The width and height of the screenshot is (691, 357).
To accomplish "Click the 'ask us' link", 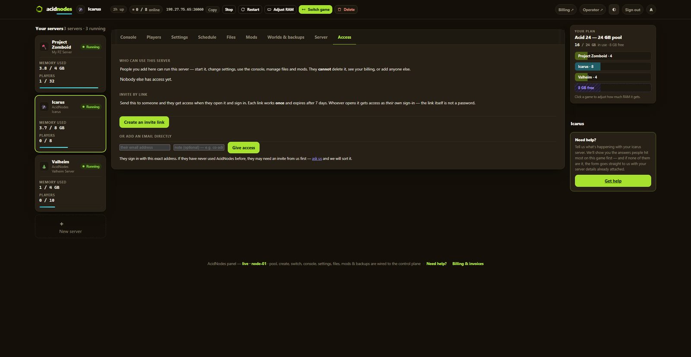I will click(x=317, y=159).
